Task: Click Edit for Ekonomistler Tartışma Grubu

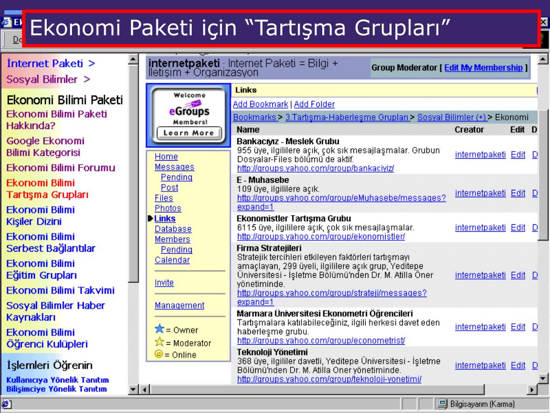Action: pos(518,228)
